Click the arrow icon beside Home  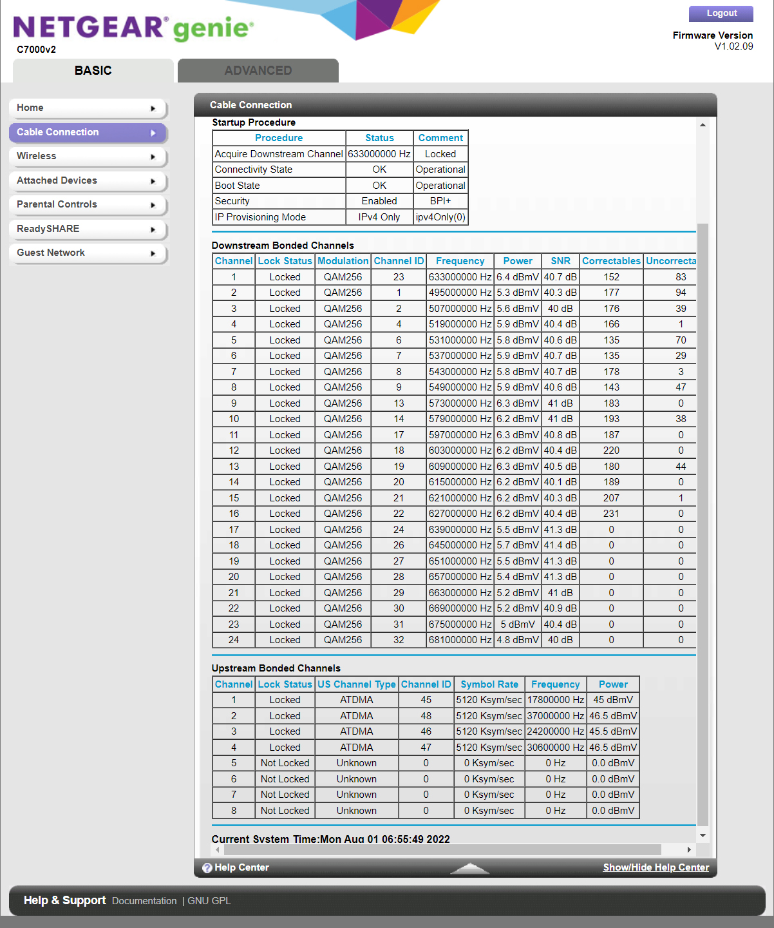[154, 108]
